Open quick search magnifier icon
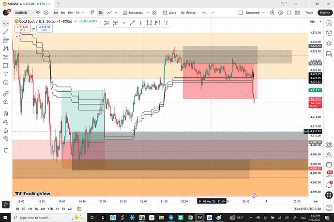 point(272,13)
